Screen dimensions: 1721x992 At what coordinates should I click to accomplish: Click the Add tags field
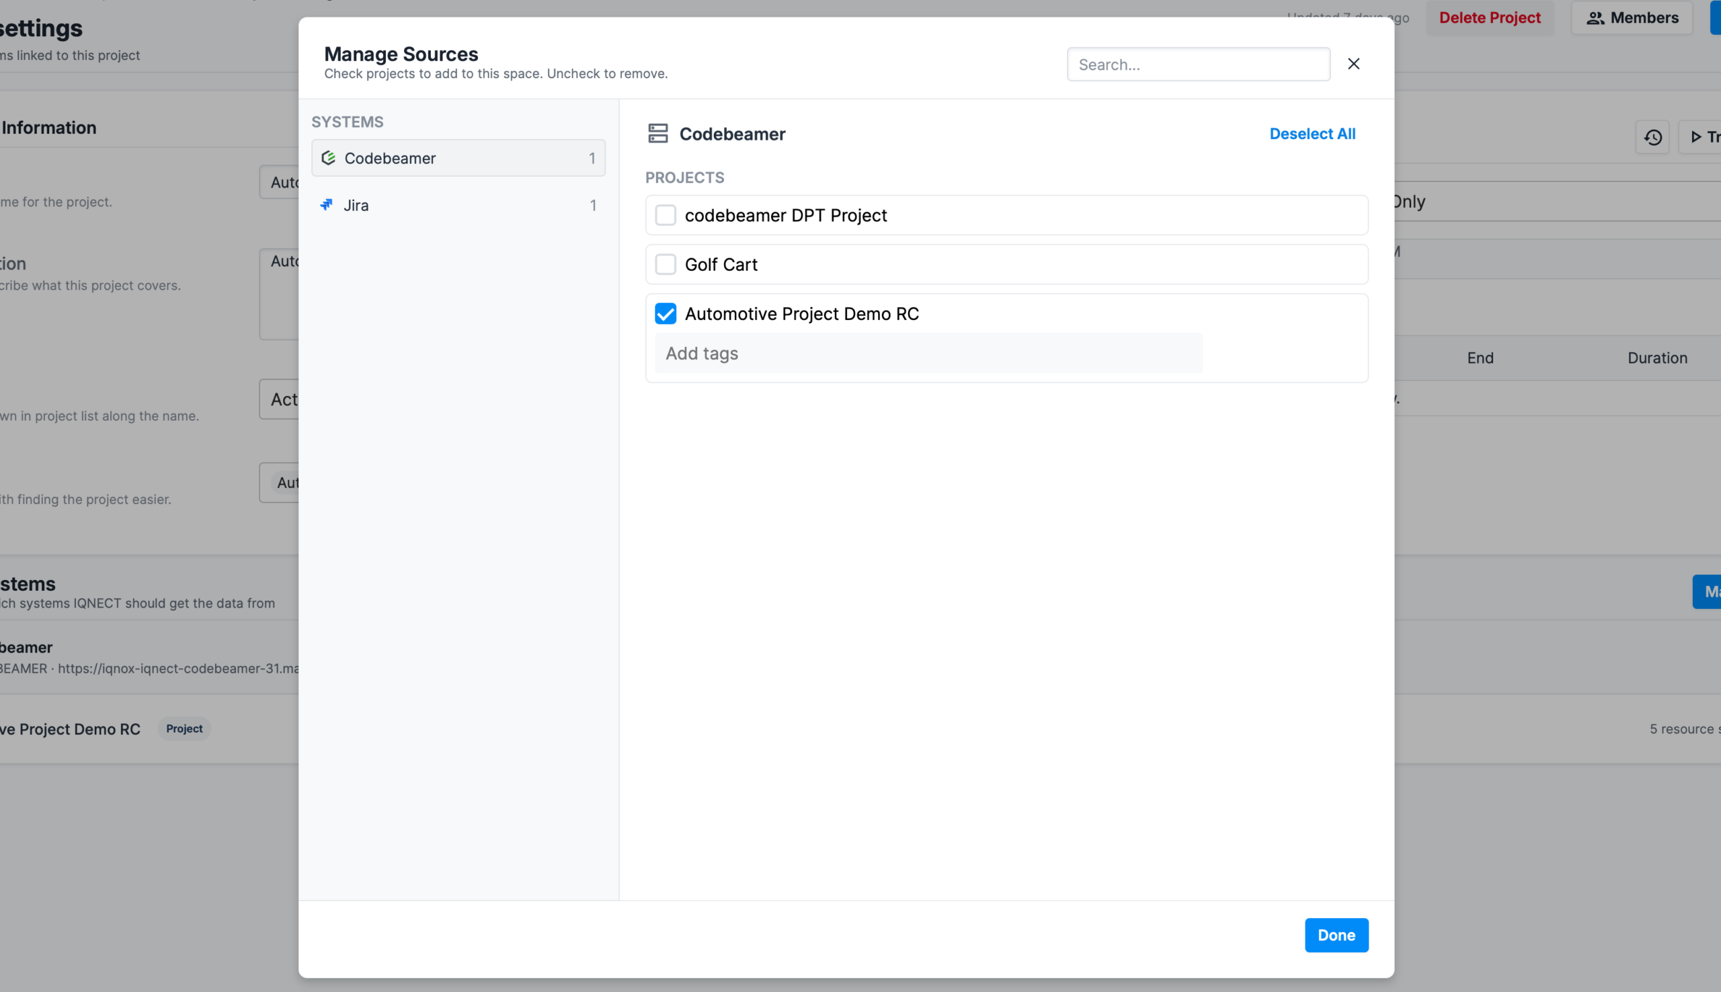(928, 353)
